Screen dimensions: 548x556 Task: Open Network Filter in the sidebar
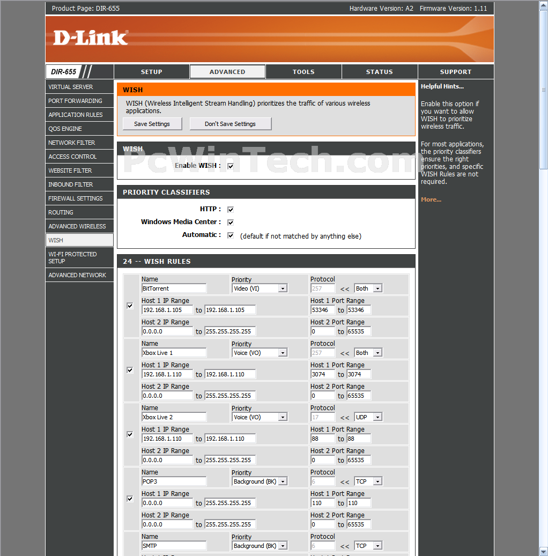(79, 143)
